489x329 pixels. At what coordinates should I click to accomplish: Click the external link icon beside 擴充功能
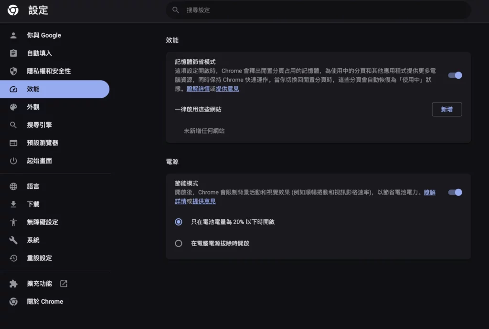pyautogui.click(x=64, y=284)
